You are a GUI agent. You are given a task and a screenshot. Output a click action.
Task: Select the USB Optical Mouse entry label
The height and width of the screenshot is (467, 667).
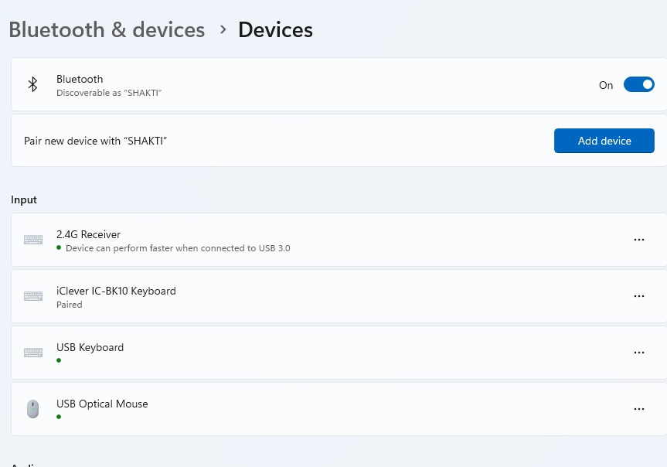102,404
